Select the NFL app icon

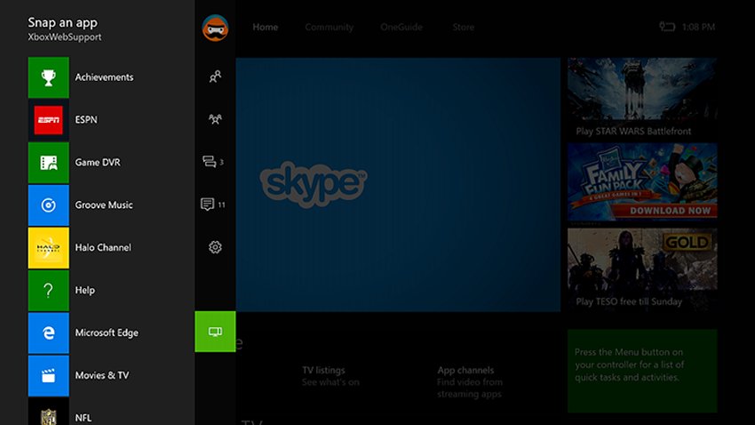click(48, 412)
